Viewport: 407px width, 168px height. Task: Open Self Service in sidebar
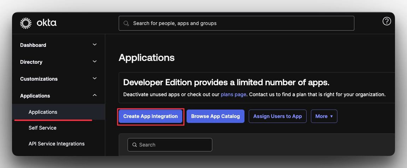tap(42, 128)
